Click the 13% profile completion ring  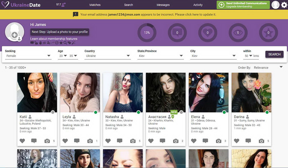click(x=147, y=33)
